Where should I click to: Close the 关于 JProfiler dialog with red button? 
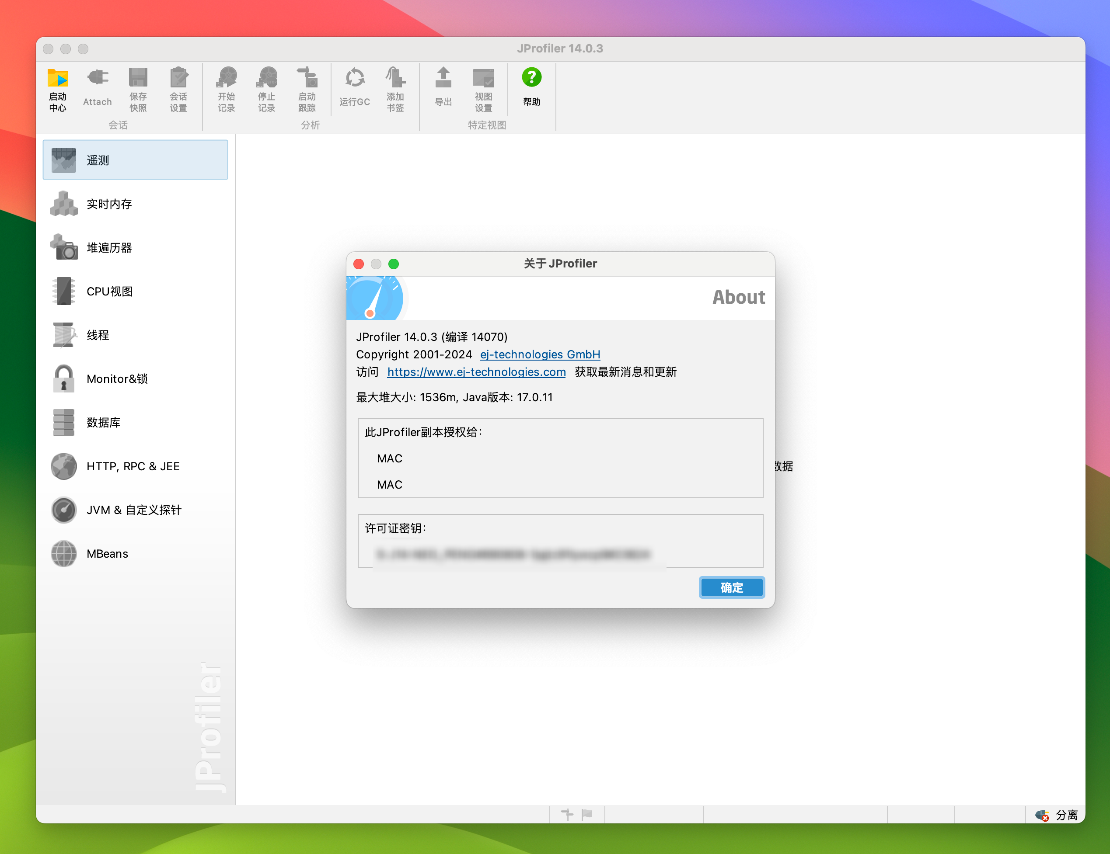tap(358, 264)
